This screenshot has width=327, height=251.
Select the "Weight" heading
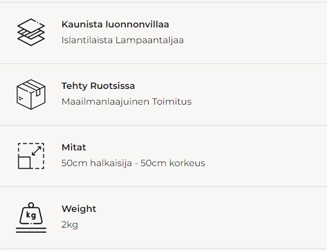pos(79,209)
